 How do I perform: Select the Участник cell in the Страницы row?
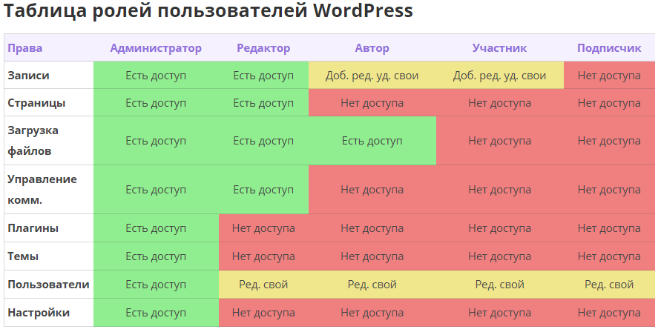point(499,103)
